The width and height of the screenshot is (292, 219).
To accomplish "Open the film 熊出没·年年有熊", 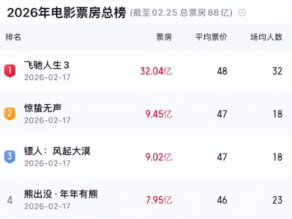I will tap(61, 194).
